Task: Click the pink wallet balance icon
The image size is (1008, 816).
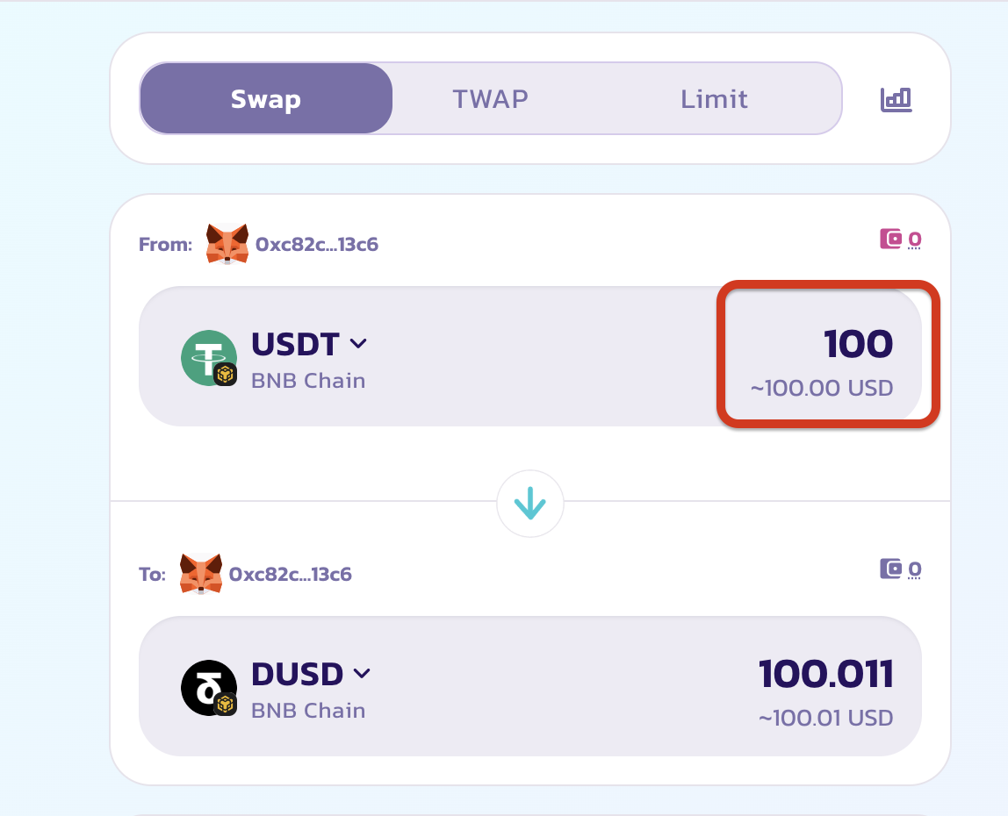Action: pyautogui.click(x=891, y=238)
